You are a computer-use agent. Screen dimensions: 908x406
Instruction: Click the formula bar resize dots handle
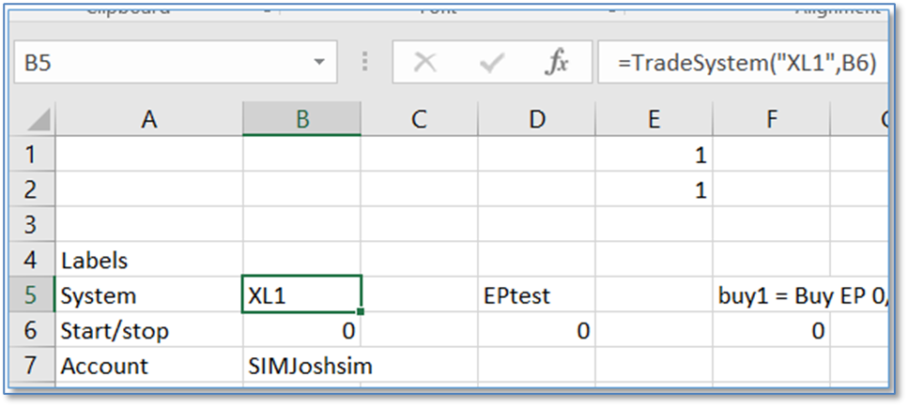pos(364,63)
